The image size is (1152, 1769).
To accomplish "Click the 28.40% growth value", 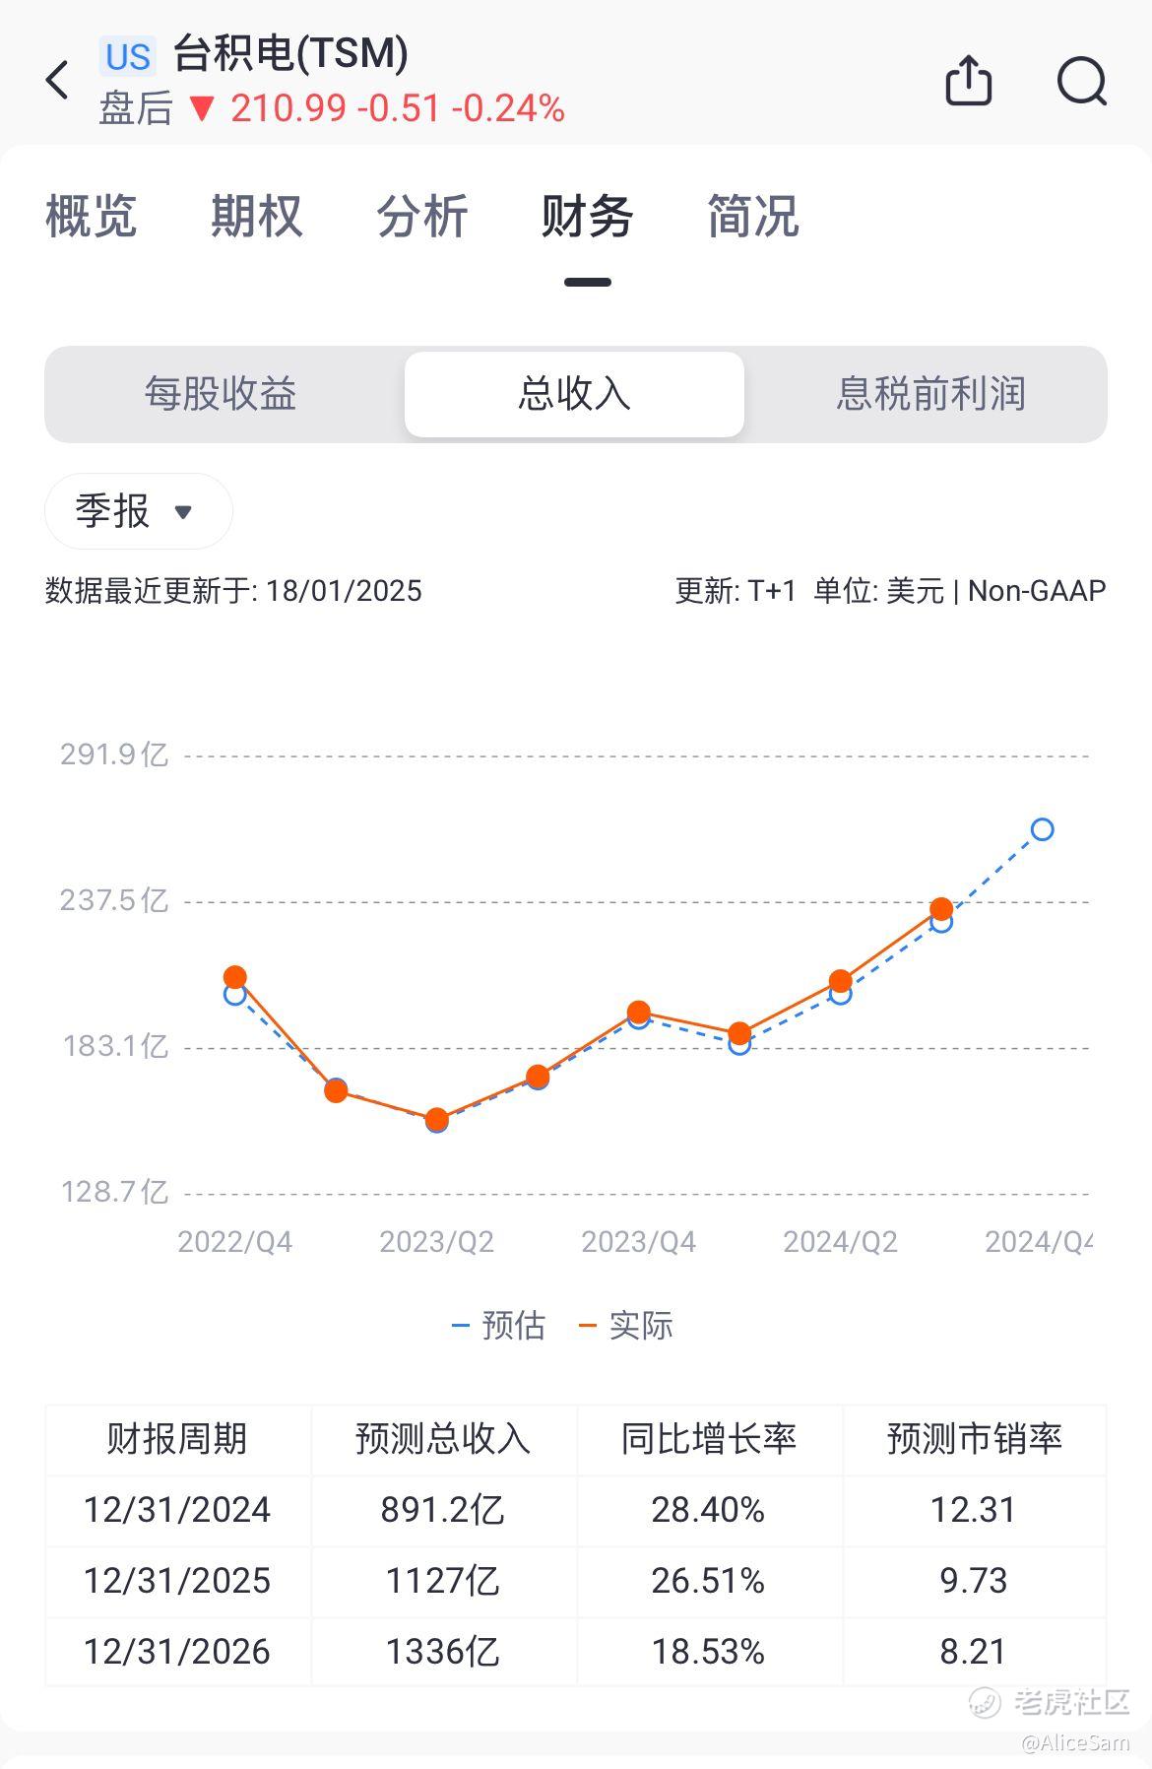I will point(708,1510).
